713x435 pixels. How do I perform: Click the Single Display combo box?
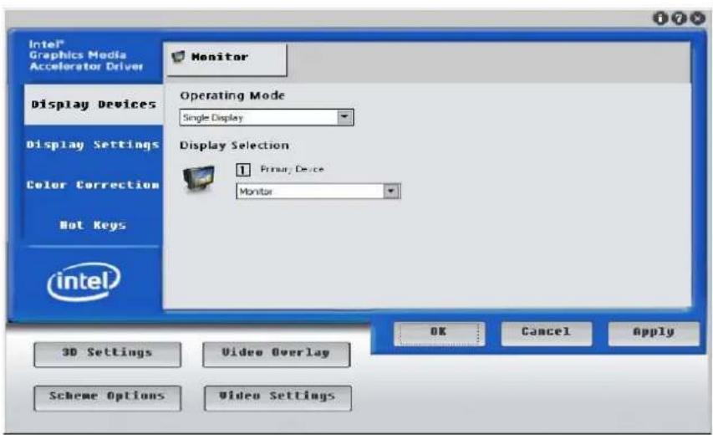(267, 117)
